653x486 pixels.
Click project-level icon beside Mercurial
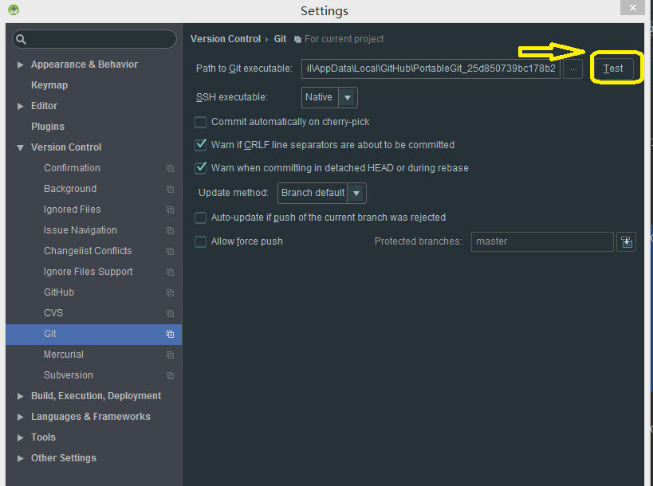click(x=170, y=355)
